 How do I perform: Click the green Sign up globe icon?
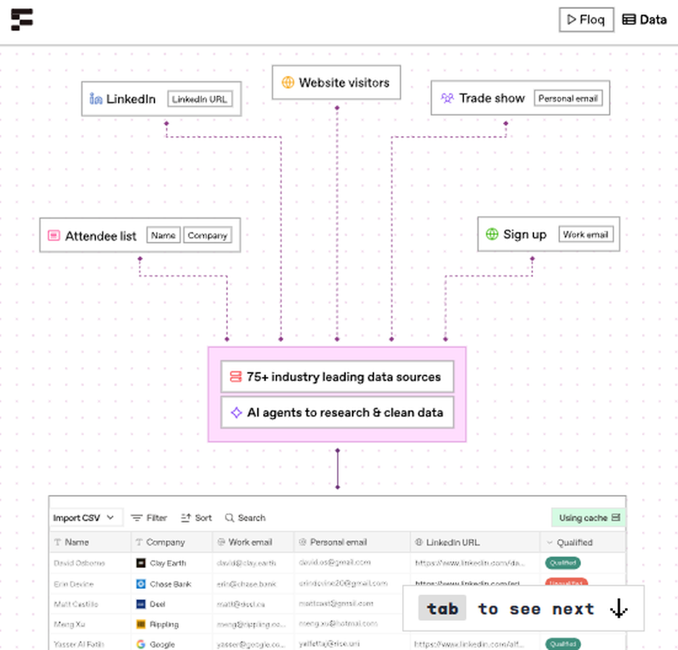(x=492, y=234)
